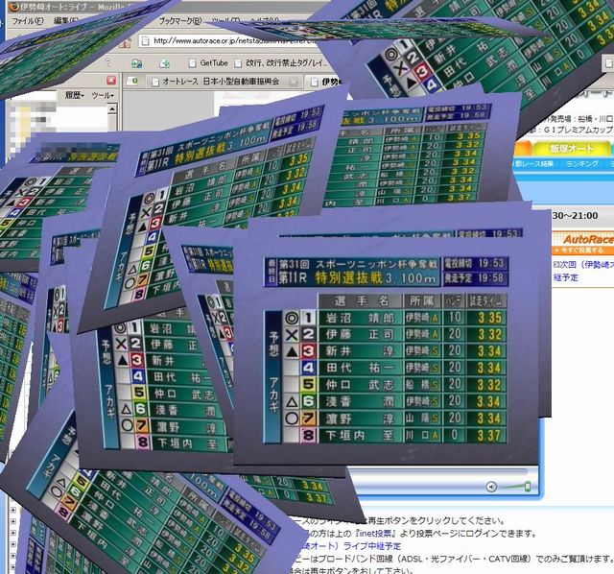Open the 改行、改行禁止タグ bookmark
Image resolution: width=614 pixels, height=574 pixels.
tap(281, 63)
